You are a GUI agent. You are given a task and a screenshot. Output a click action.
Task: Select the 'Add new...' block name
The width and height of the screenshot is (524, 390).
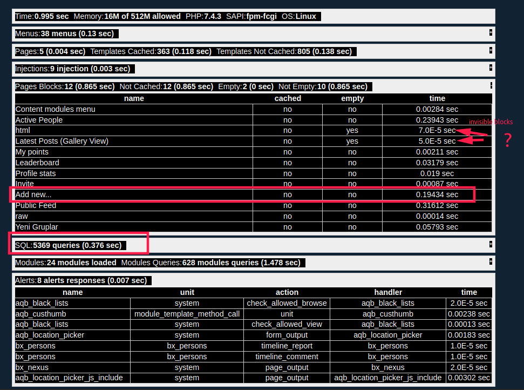pos(33,194)
